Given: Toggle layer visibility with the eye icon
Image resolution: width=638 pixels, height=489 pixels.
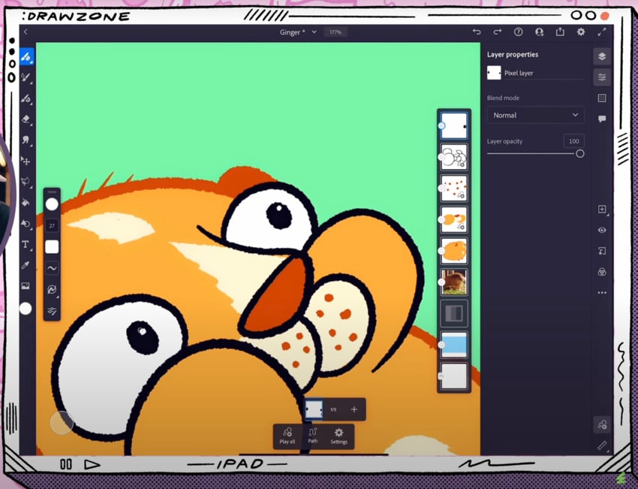Looking at the screenshot, I should 601,231.
